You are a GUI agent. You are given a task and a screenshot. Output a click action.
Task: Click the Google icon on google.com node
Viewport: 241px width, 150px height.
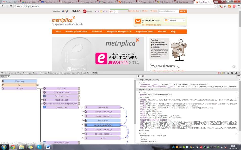coord(45,107)
